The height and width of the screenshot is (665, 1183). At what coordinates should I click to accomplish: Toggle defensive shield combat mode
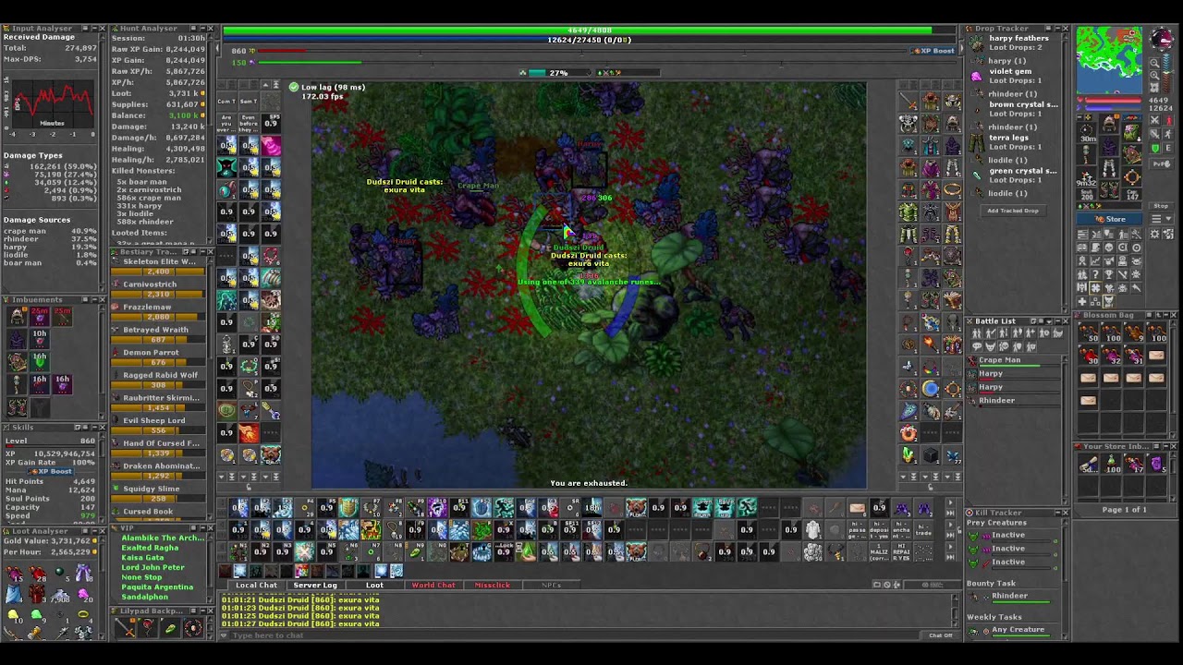tap(1155, 148)
